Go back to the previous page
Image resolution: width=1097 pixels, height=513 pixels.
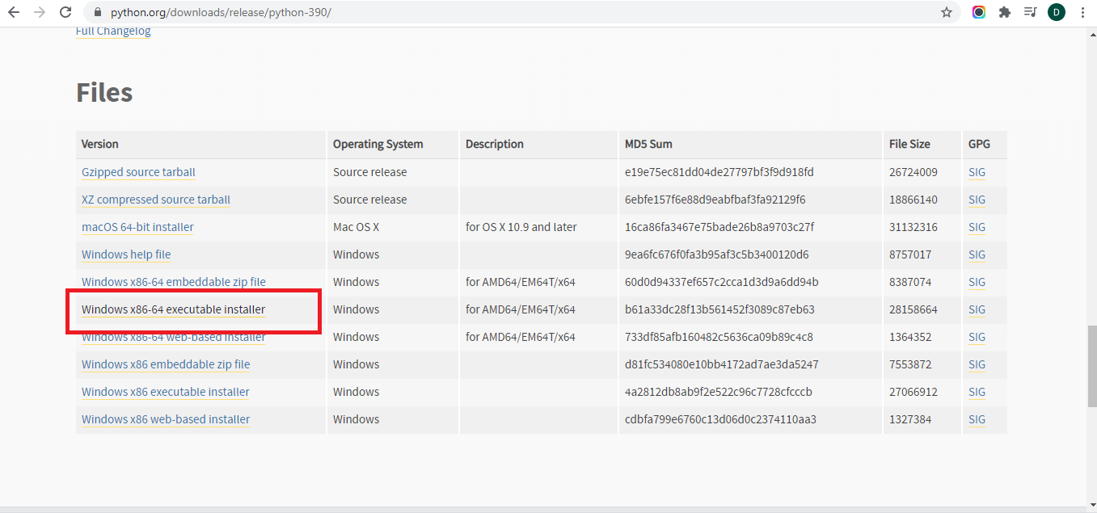[14, 12]
